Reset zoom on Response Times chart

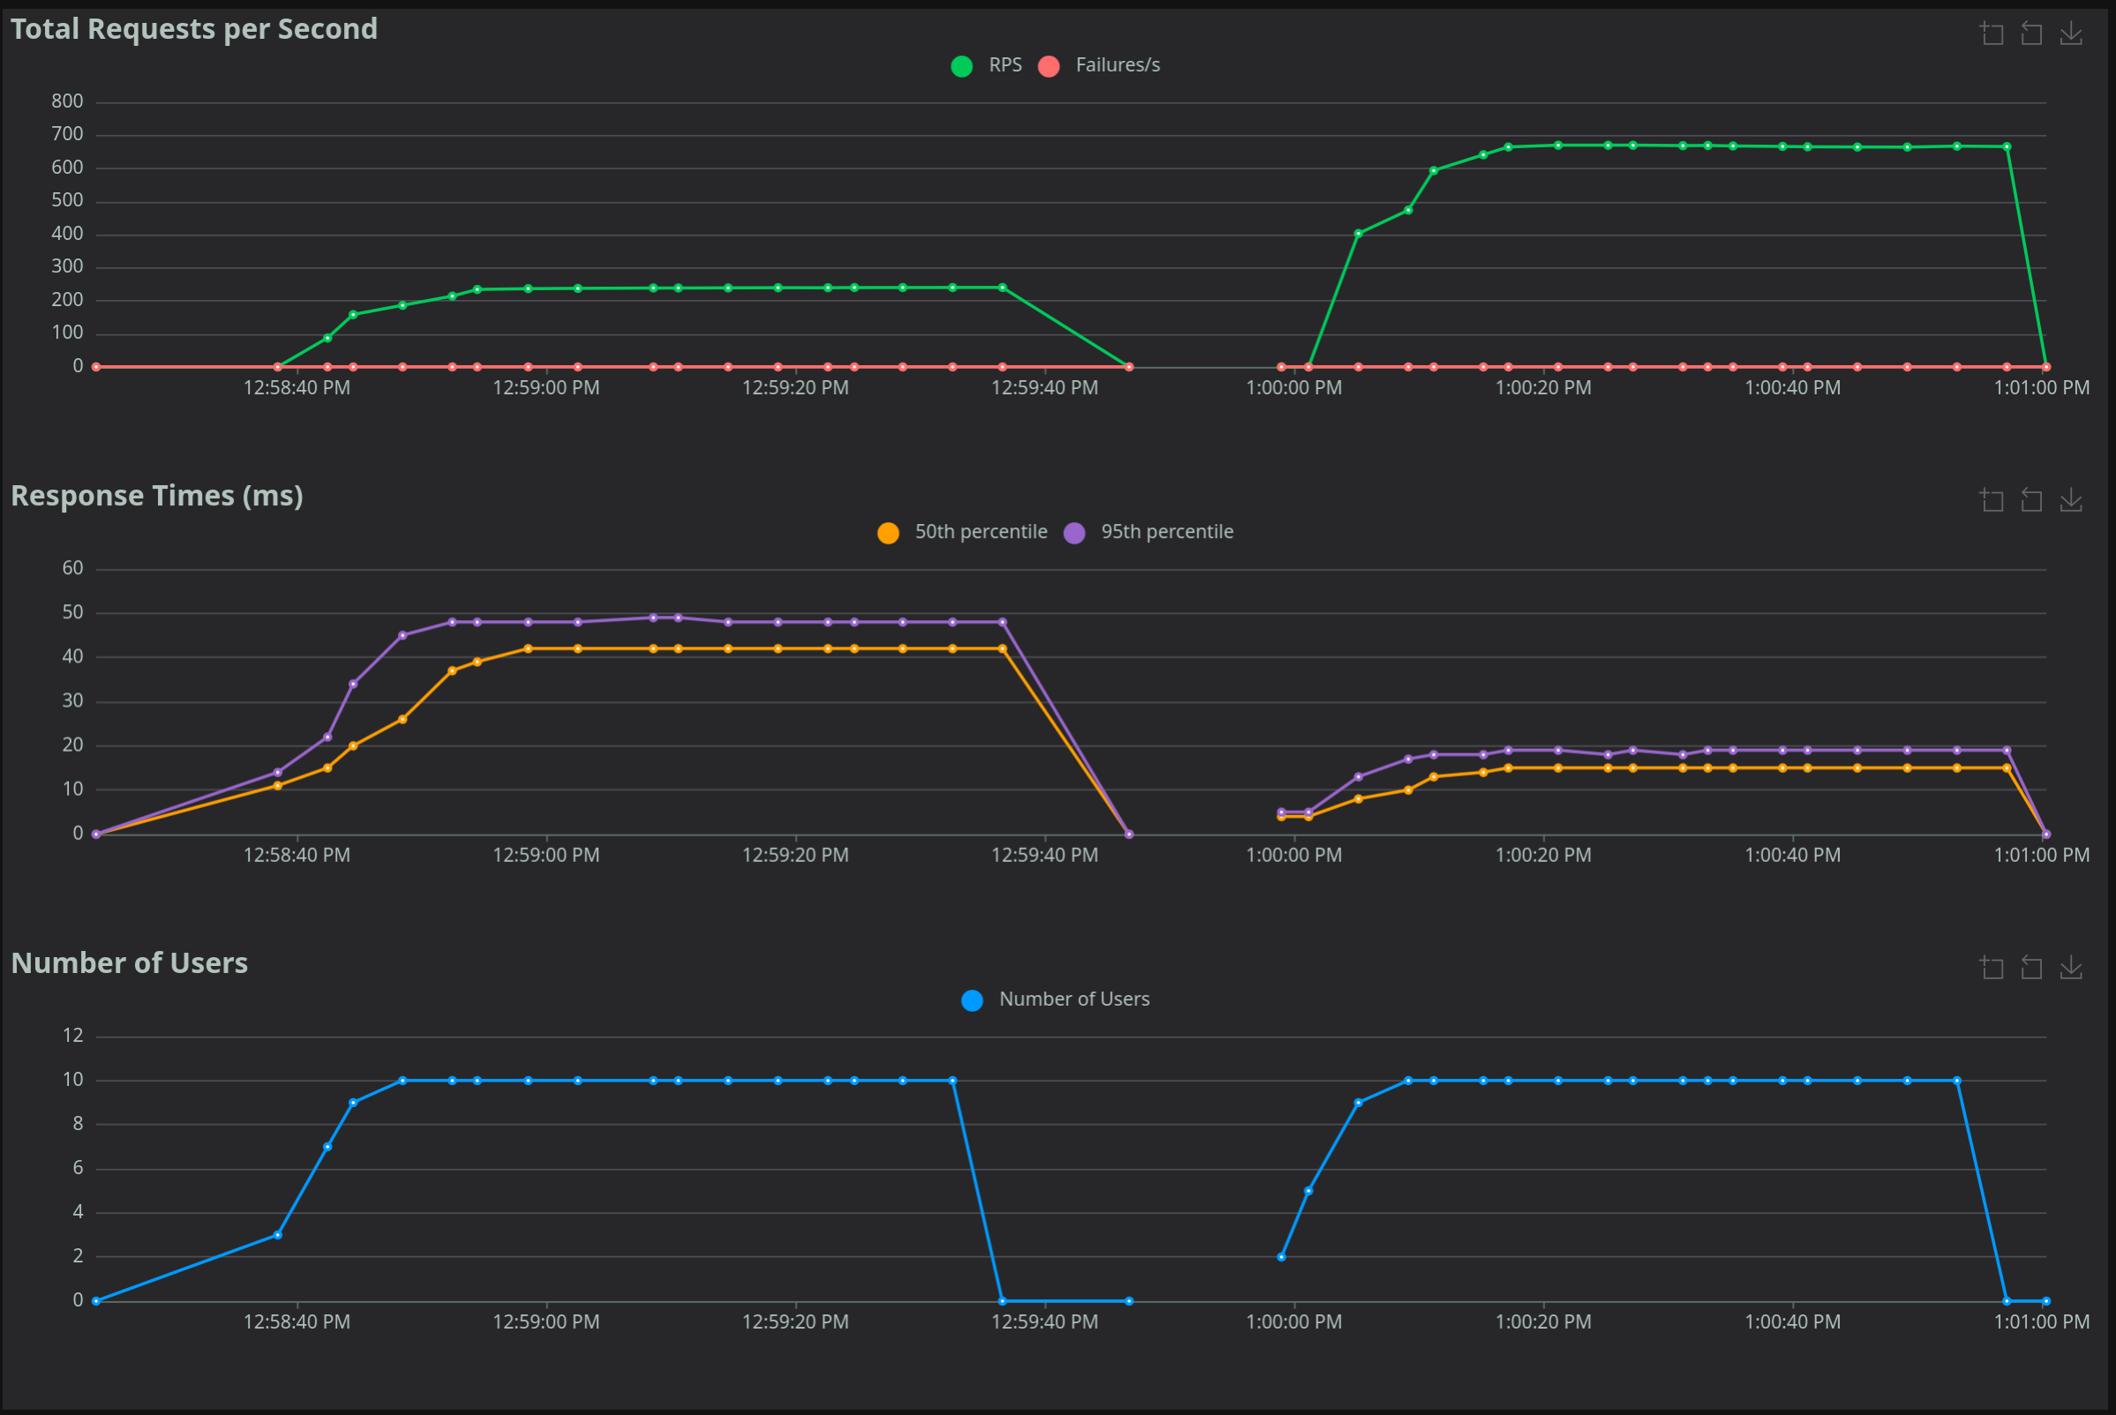(x=2031, y=500)
